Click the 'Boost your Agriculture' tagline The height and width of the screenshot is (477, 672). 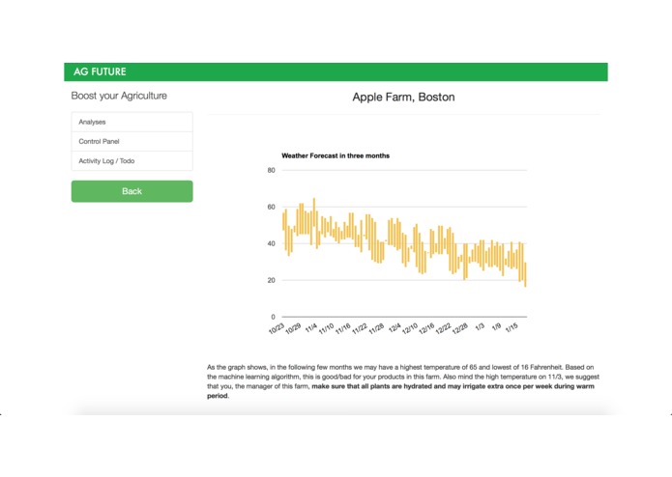(119, 96)
